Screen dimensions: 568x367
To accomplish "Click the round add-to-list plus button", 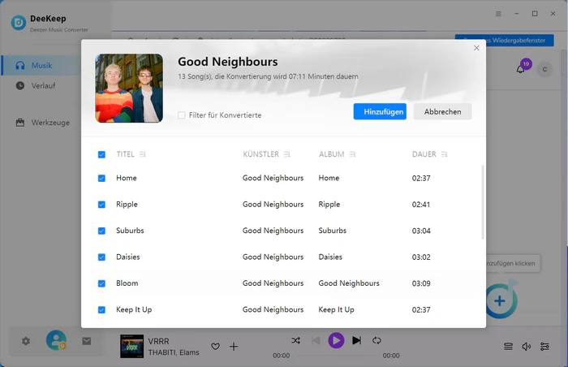I will pos(500,300).
